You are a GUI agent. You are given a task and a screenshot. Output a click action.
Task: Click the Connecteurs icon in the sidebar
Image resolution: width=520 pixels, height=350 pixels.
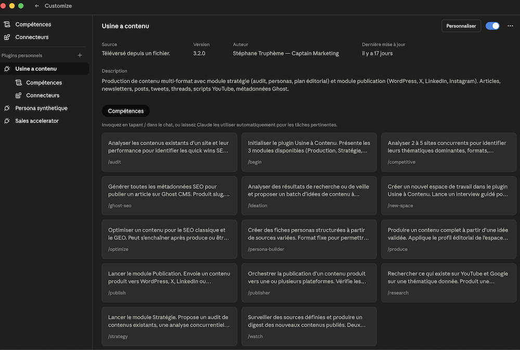point(7,37)
